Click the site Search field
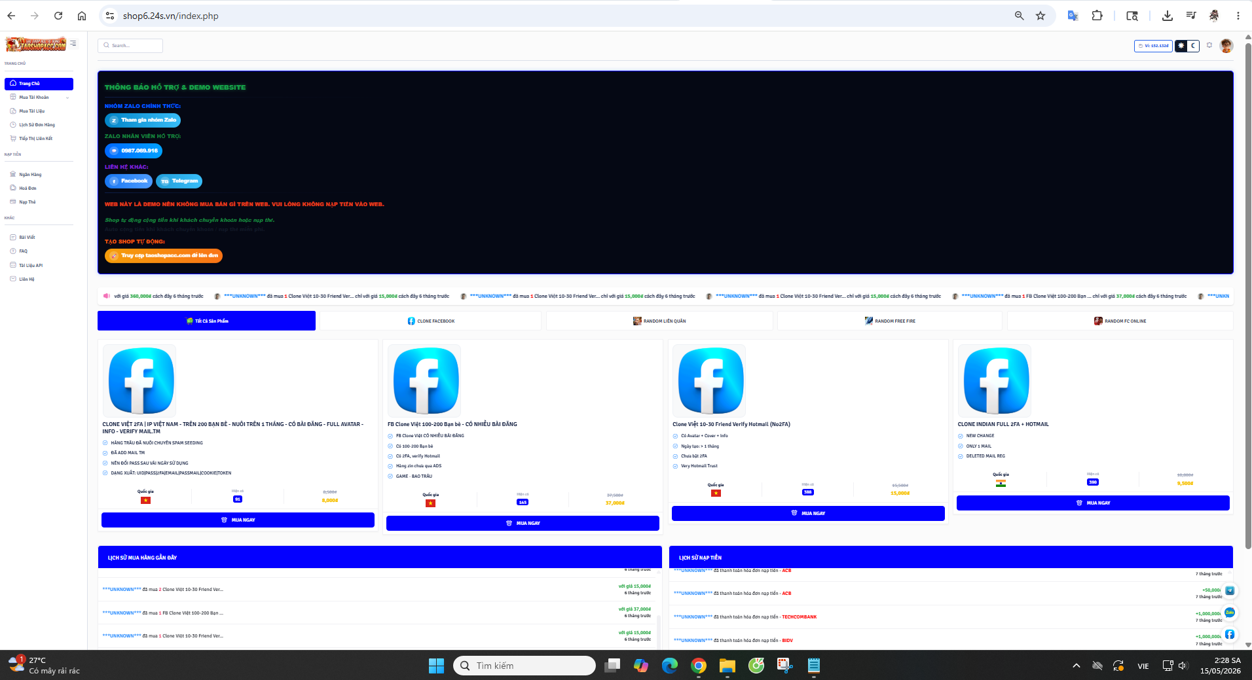The width and height of the screenshot is (1252, 680). (130, 46)
